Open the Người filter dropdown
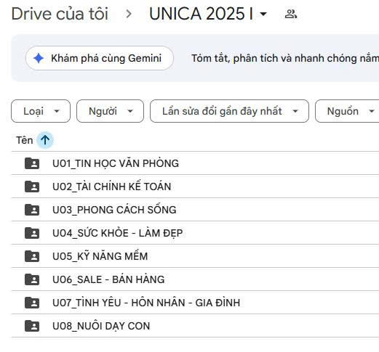Viewport: 379px width, 352px height. point(110,111)
